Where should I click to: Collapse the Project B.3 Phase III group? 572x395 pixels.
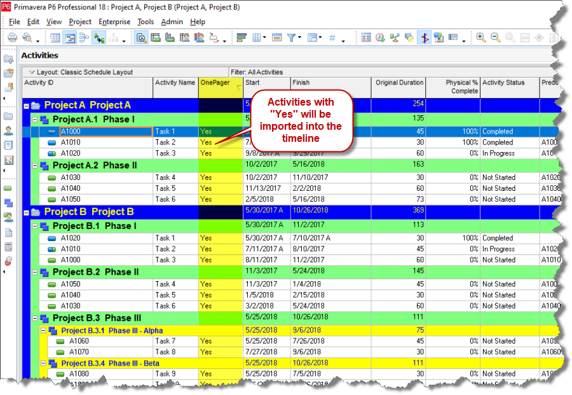[35, 318]
